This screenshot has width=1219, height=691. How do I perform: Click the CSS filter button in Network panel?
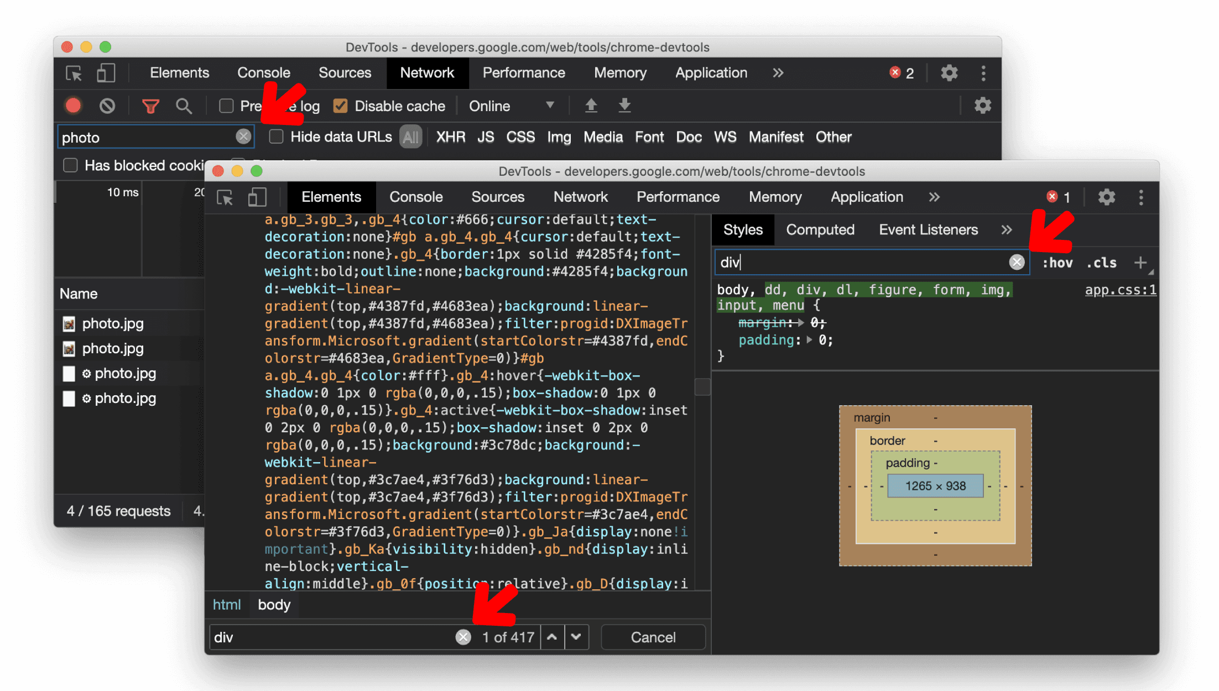click(x=518, y=137)
